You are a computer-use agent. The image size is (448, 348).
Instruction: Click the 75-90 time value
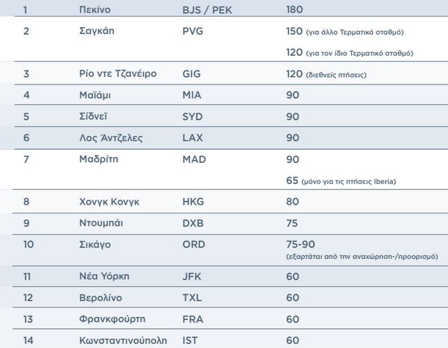301,244
